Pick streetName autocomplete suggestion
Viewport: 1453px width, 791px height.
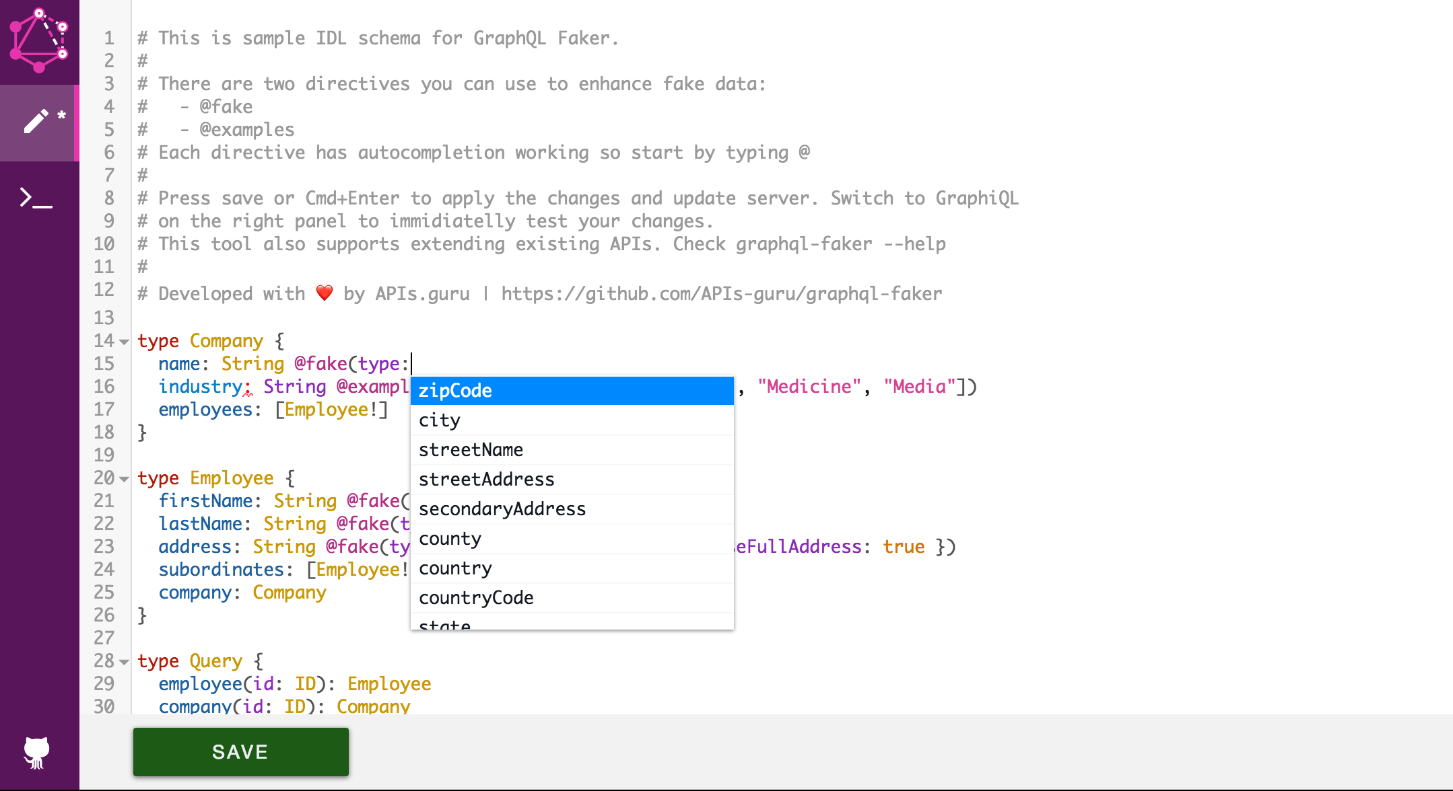click(x=571, y=450)
